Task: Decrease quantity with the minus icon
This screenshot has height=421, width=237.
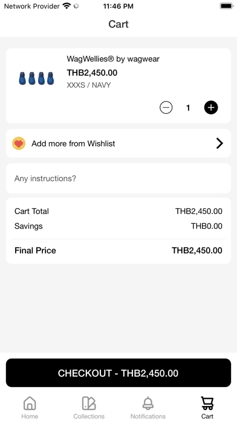Action: point(166,108)
